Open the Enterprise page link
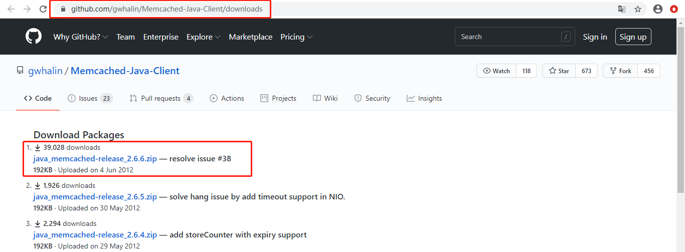685x252 pixels. tap(160, 37)
